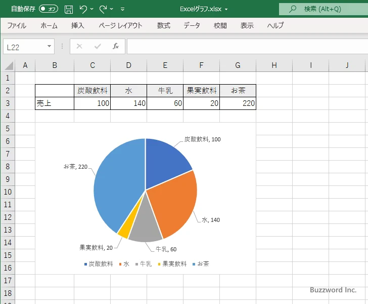Switch to the ホーム tab
368x304 pixels.
(x=49, y=25)
